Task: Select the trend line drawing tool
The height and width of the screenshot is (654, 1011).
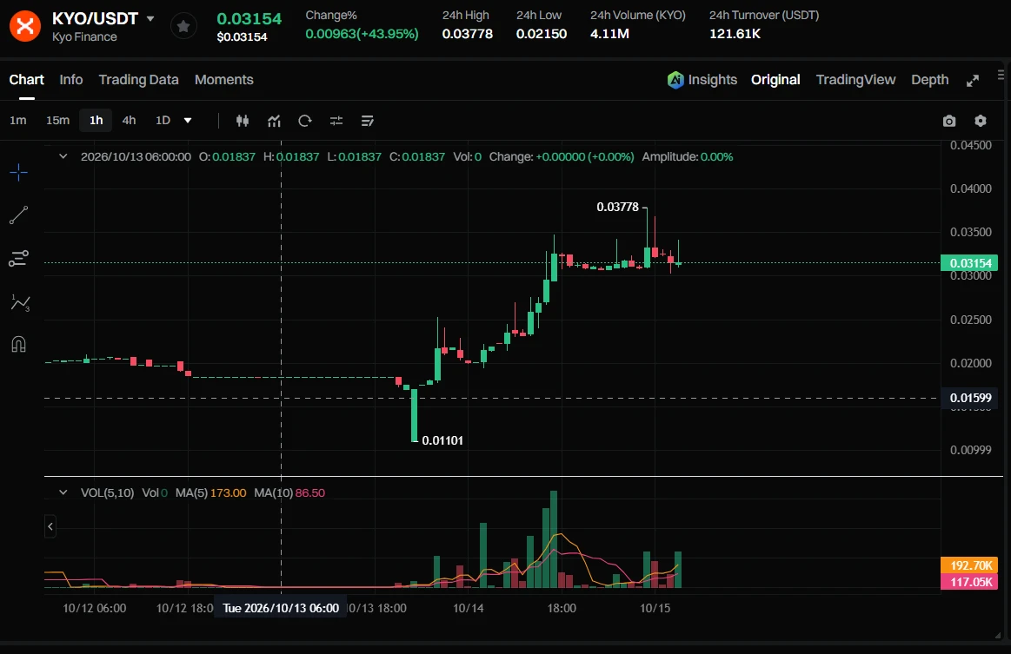Action: coord(19,215)
